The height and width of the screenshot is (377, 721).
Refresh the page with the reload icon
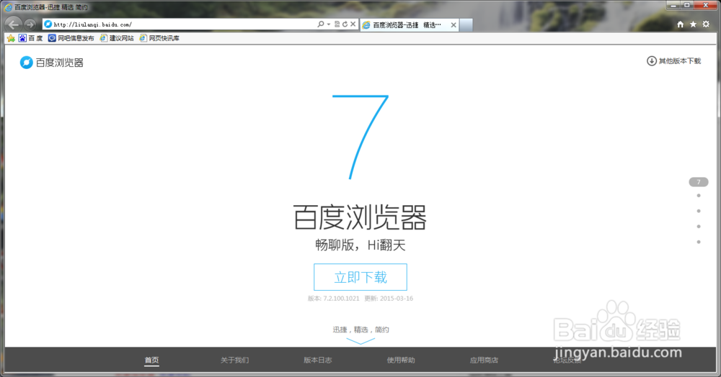click(x=345, y=24)
